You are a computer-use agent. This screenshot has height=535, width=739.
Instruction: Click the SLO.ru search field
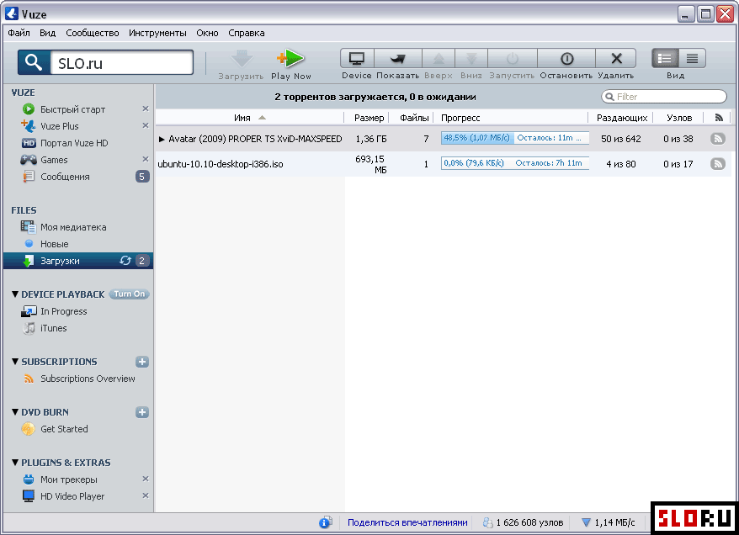(121, 62)
